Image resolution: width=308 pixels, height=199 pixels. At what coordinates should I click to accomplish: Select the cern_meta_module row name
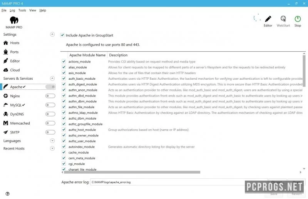[x=82, y=158]
